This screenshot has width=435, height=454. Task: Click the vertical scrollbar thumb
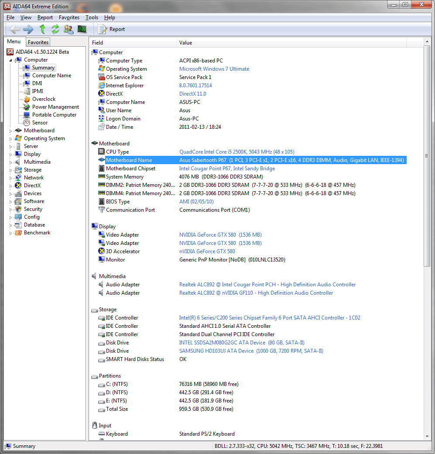[x=427, y=156]
